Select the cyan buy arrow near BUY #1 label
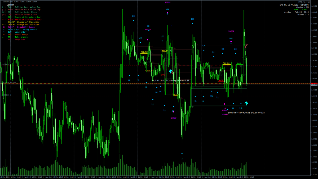 [x=171, y=71]
